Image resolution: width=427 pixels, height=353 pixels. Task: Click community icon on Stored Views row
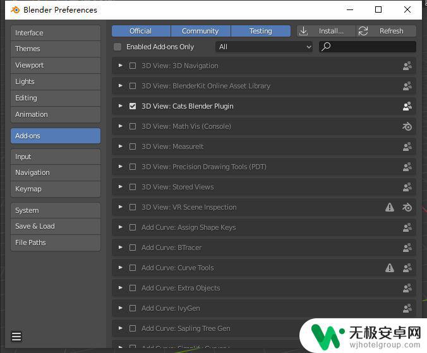(407, 187)
